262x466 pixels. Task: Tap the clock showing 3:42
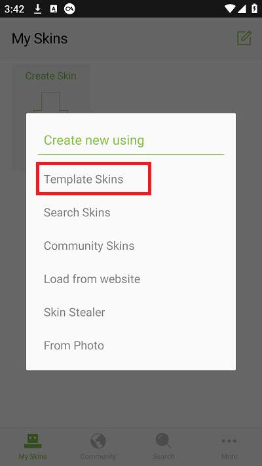coord(14,9)
